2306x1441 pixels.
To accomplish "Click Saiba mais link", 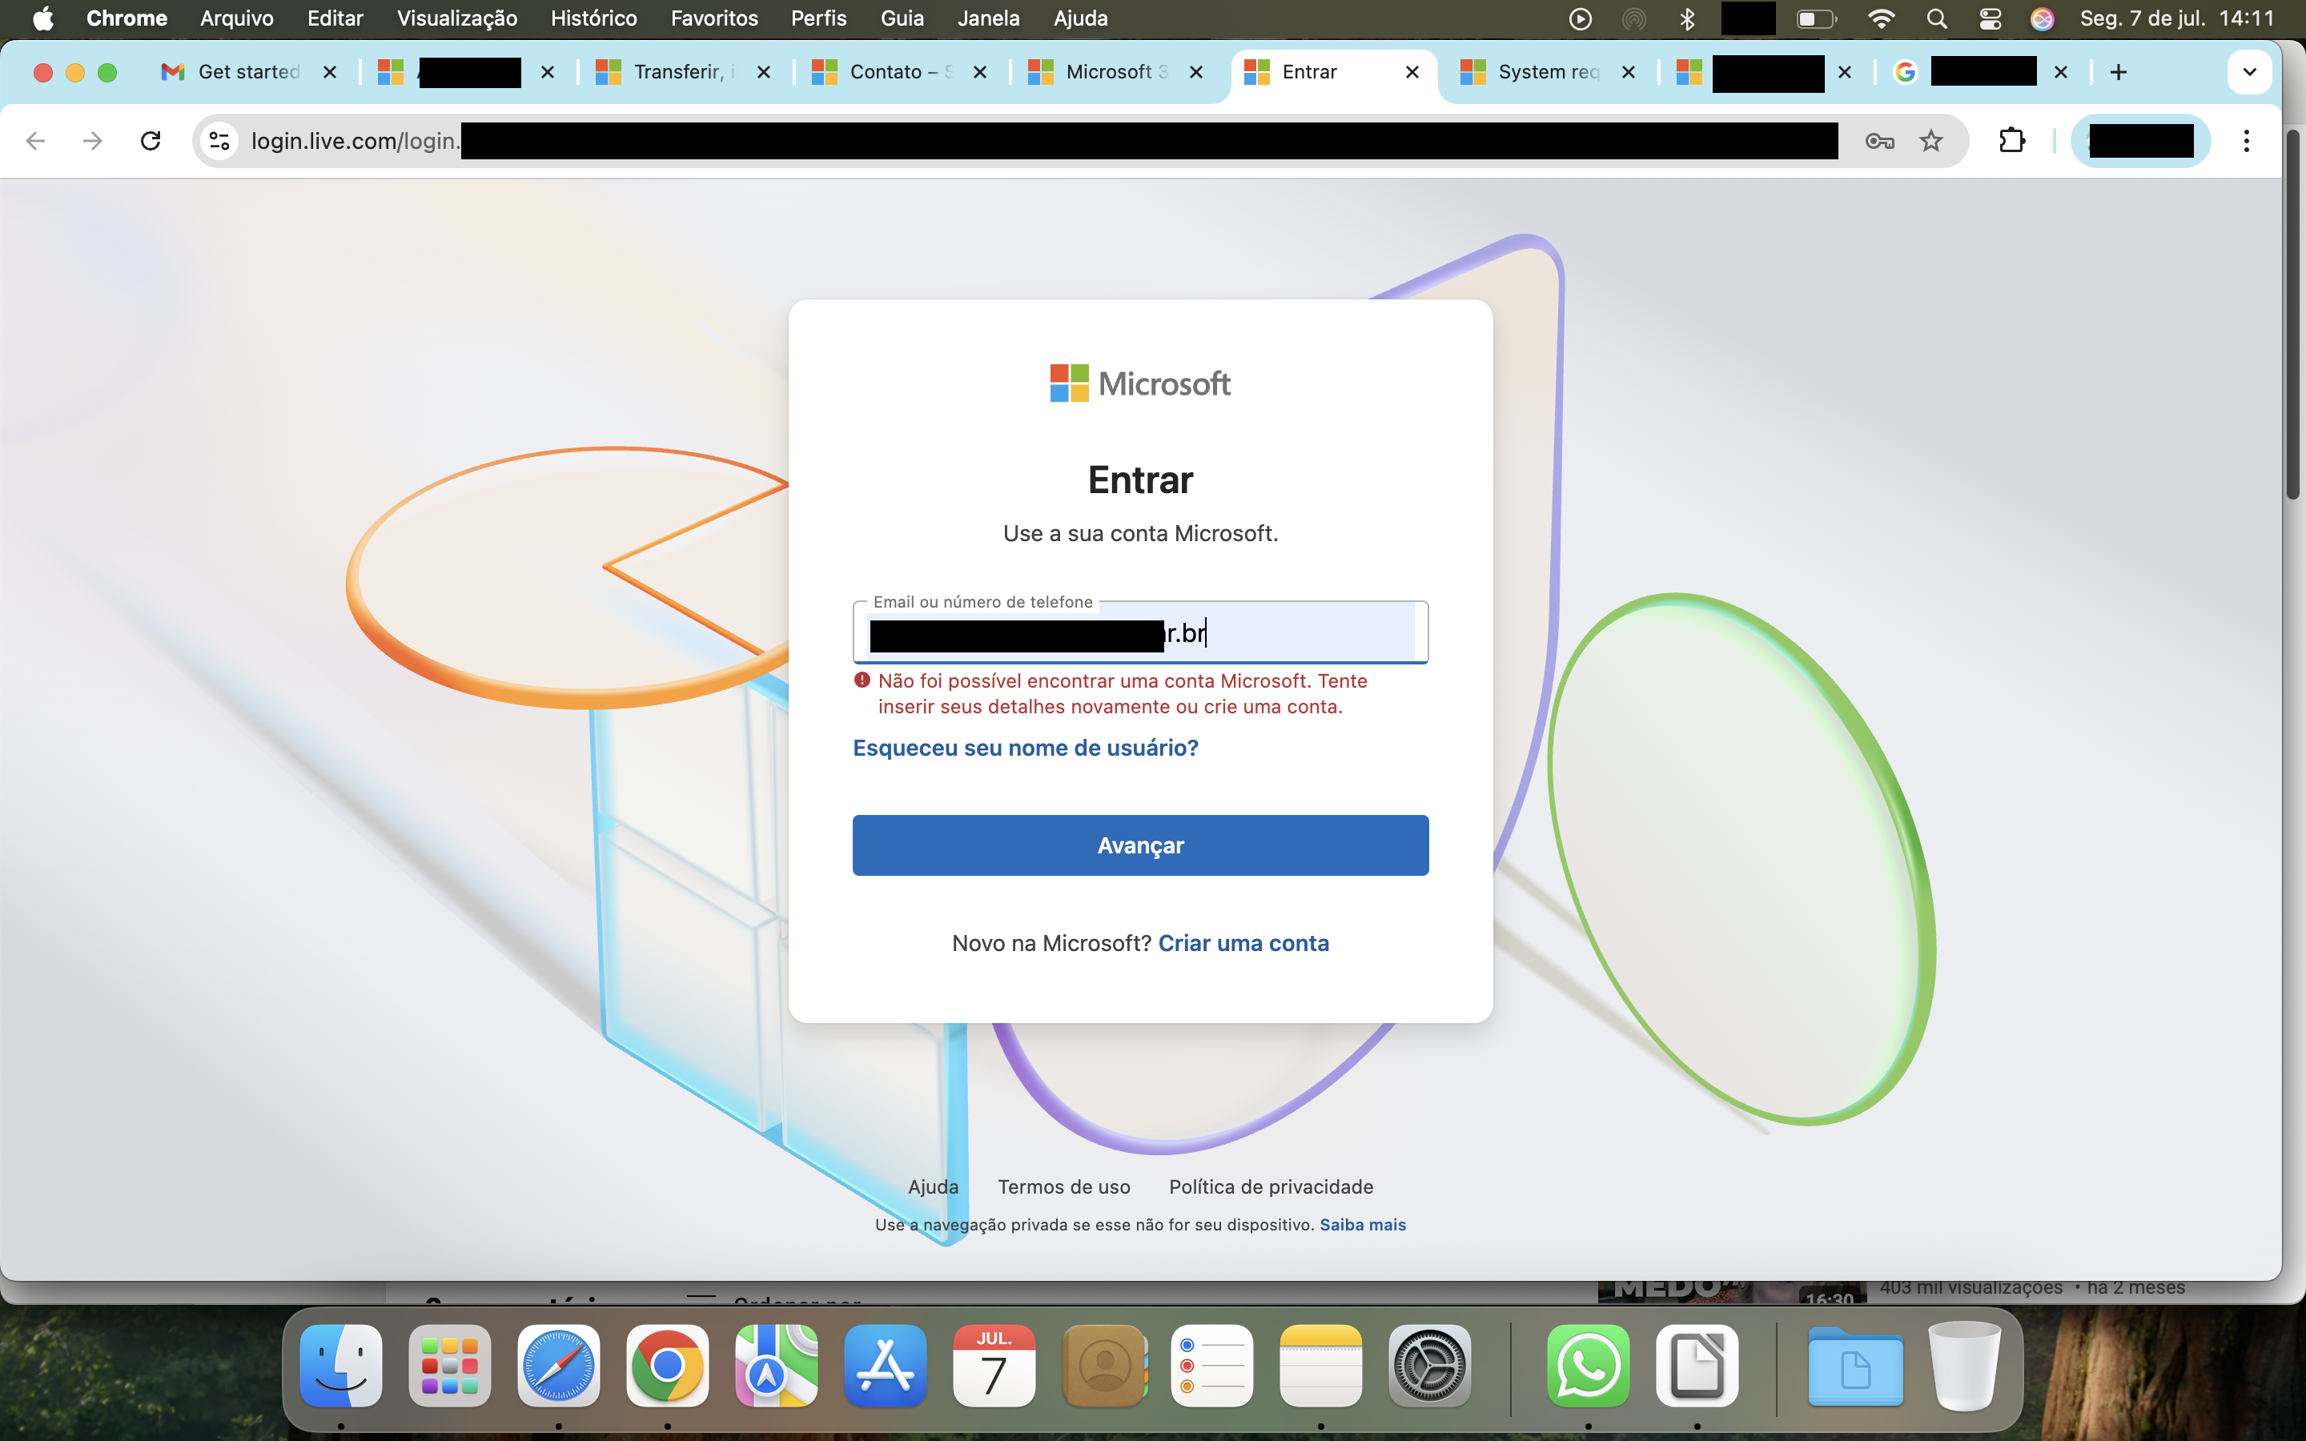I will pos(1363,1225).
